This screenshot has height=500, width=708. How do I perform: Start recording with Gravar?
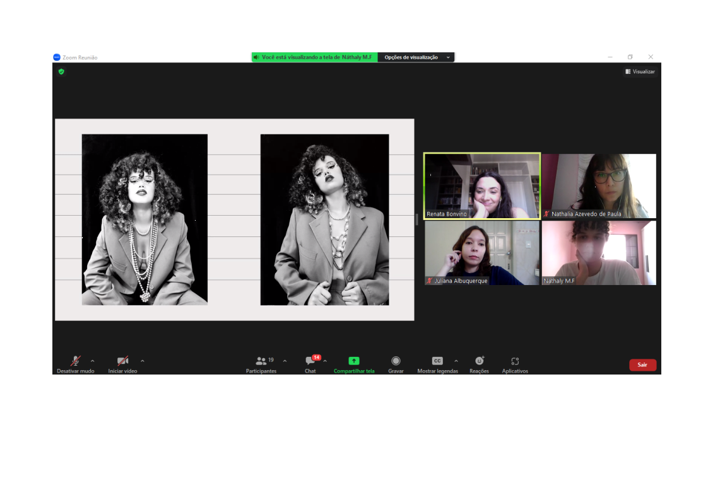[x=396, y=361]
